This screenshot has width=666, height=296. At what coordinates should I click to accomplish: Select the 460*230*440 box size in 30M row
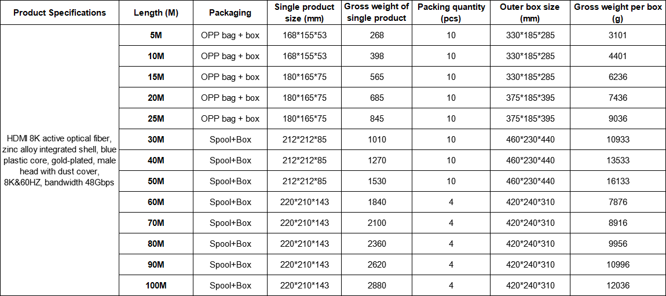coord(530,139)
